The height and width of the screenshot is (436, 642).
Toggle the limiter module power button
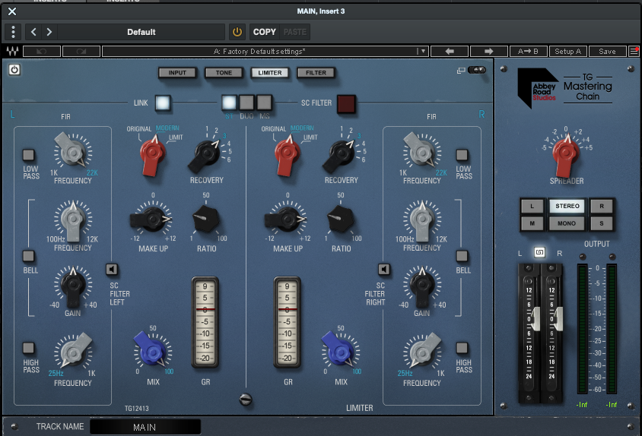(14, 70)
